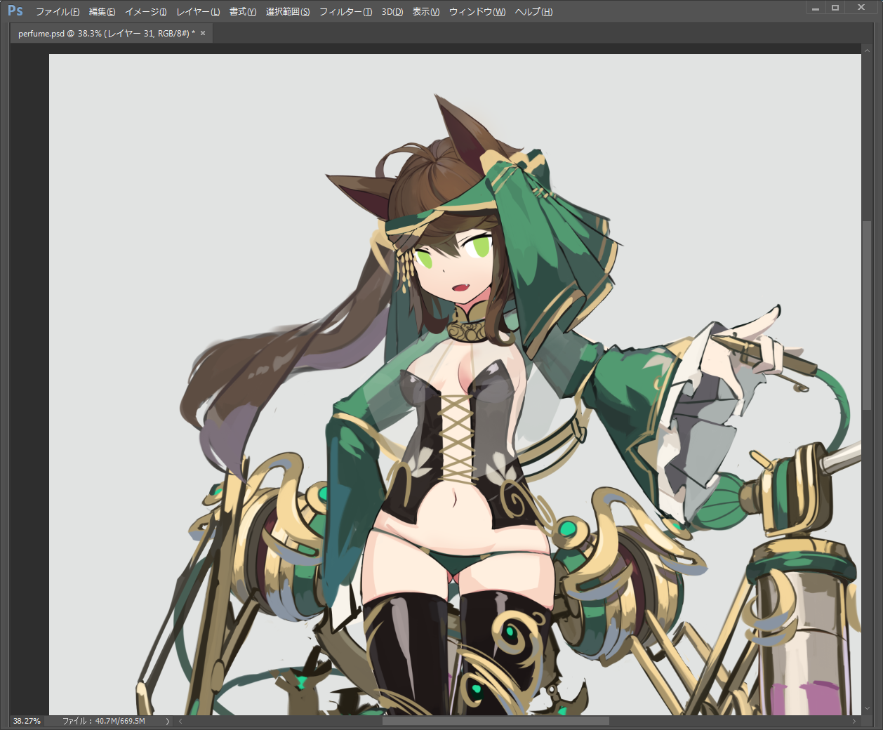Viewport: 883px width, 730px height.
Task: Click the ファイル : 40.7M/669.5M status text
Action: [104, 721]
